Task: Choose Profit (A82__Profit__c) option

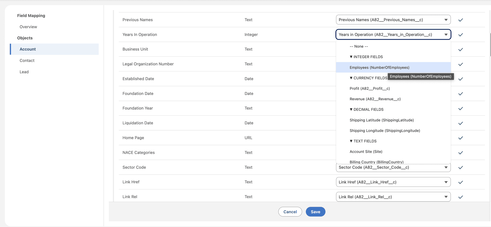Action: coord(393,89)
